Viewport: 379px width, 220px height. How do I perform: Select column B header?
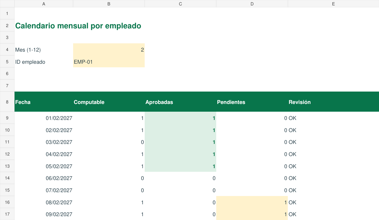click(109, 4)
